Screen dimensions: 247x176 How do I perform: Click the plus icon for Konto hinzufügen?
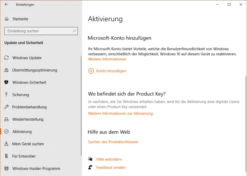[91, 71]
